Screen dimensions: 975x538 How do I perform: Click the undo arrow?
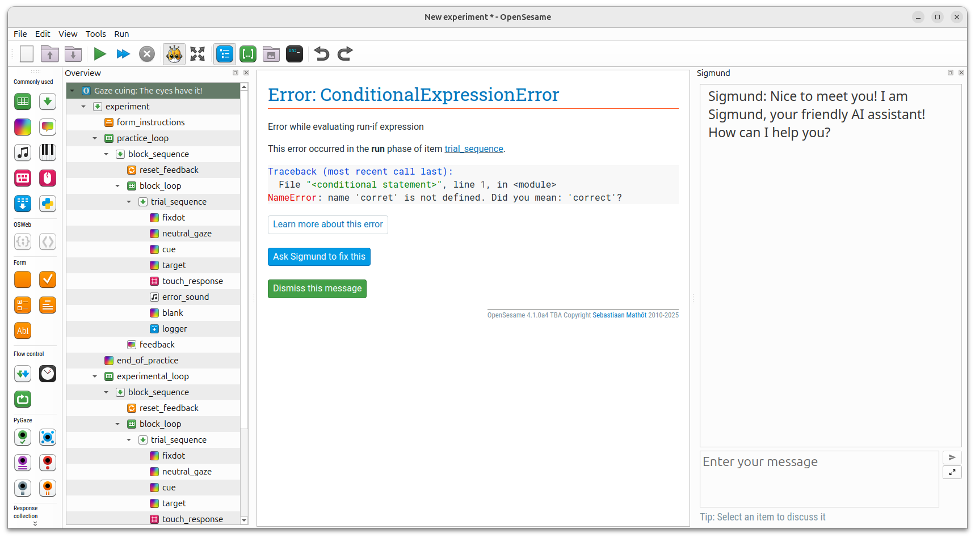322,54
